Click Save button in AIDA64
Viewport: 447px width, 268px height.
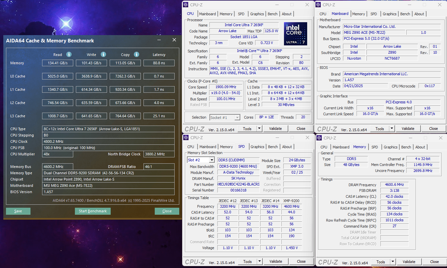pos(18,211)
